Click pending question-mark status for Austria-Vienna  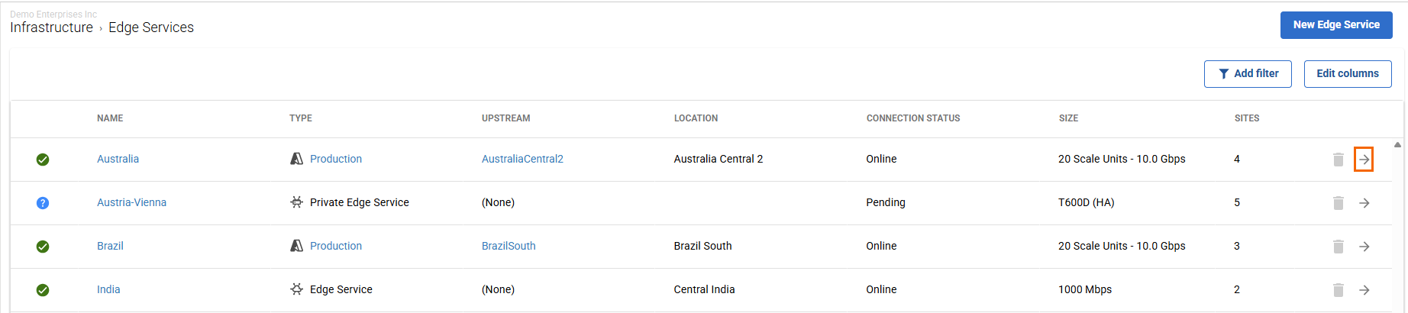[43, 203]
